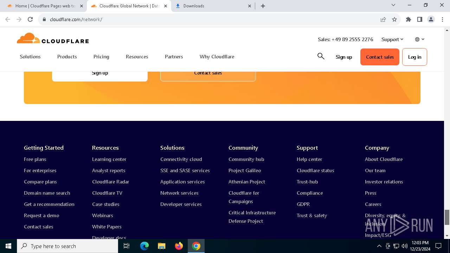The width and height of the screenshot is (450, 253).
Task: Open the Why Cloudflare menu
Action: point(217,57)
